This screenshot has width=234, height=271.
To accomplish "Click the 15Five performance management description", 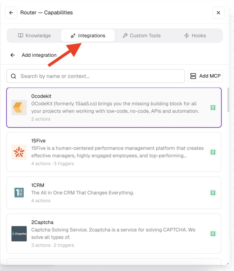I will pyautogui.click(x=117, y=152).
